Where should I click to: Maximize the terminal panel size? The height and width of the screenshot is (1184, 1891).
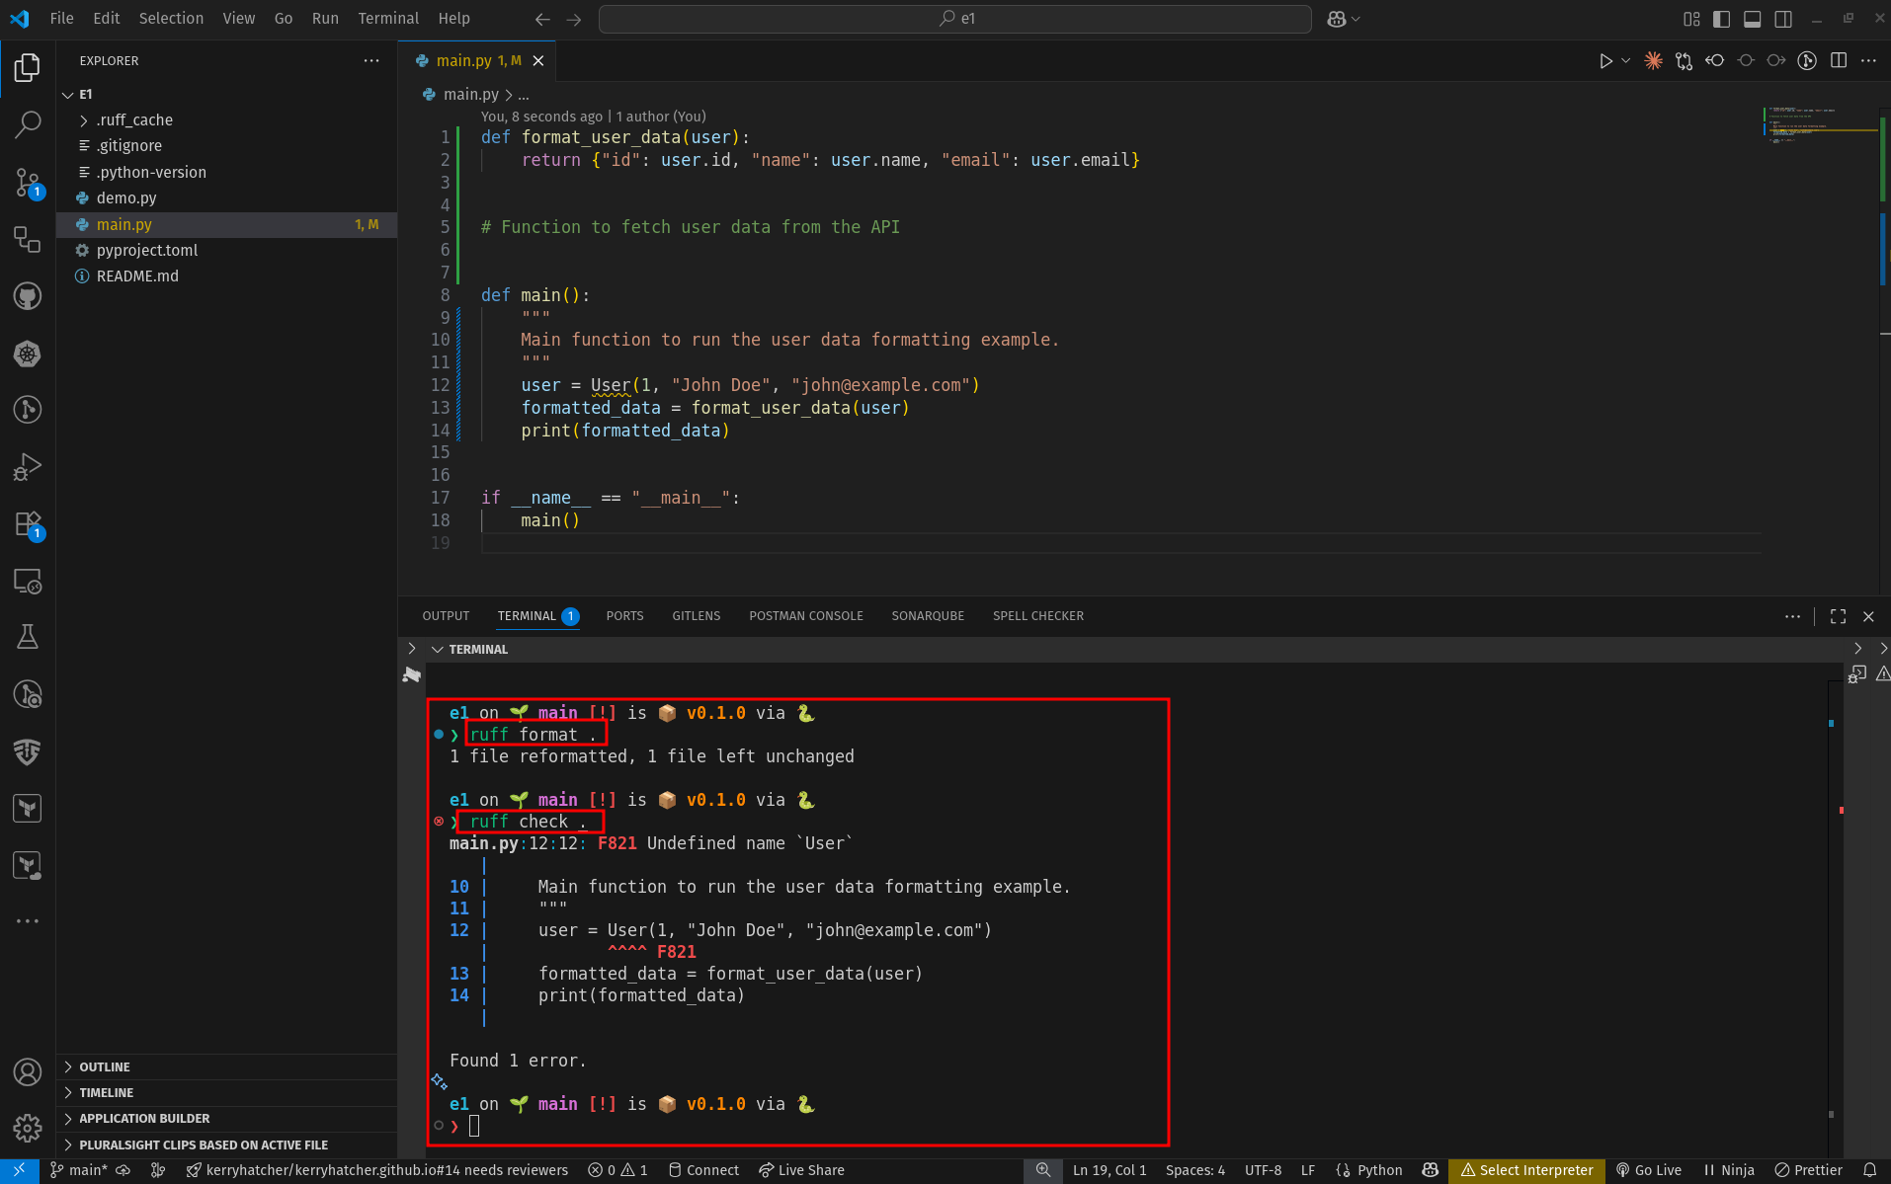pos(1838,616)
